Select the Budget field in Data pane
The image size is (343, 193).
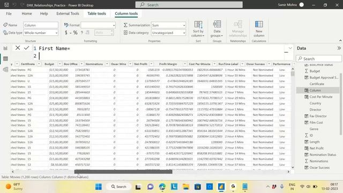pos(315,71)
